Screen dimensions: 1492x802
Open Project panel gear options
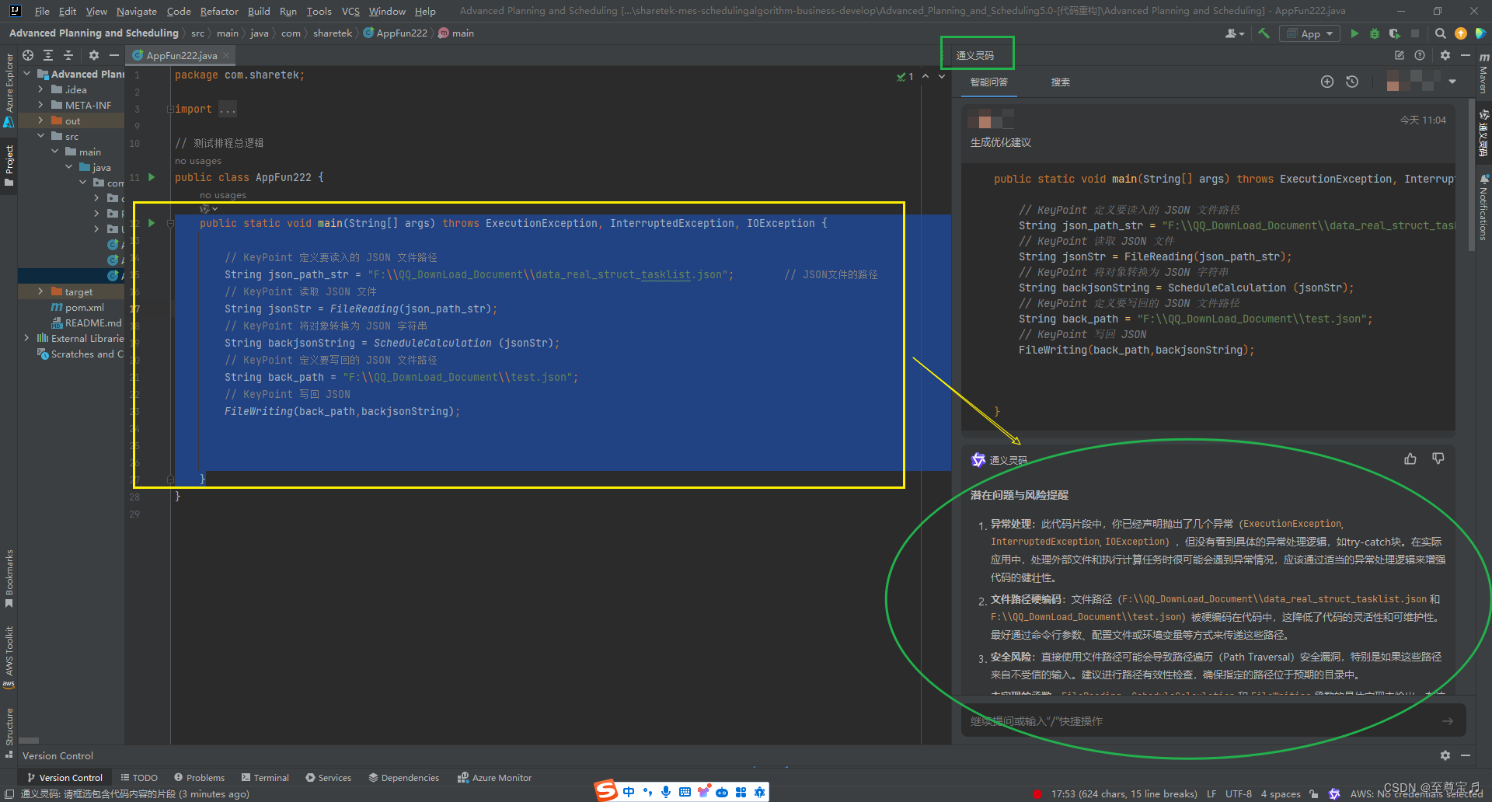click(94, 55)
